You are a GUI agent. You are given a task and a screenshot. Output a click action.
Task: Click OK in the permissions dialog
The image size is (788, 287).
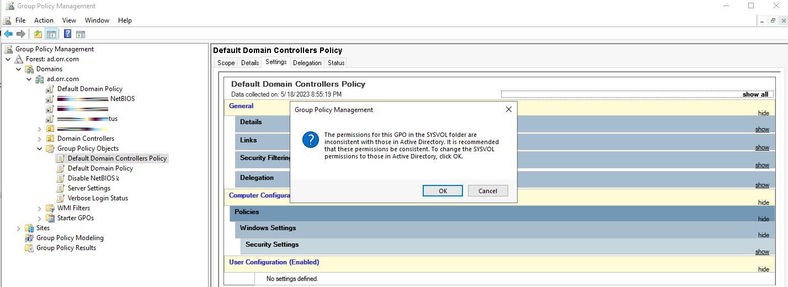point(443,191)
